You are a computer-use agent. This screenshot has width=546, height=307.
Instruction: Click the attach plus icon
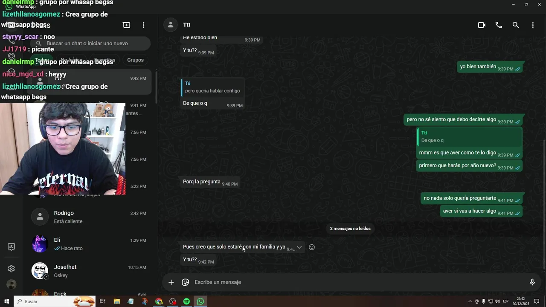tap(171, 282)
